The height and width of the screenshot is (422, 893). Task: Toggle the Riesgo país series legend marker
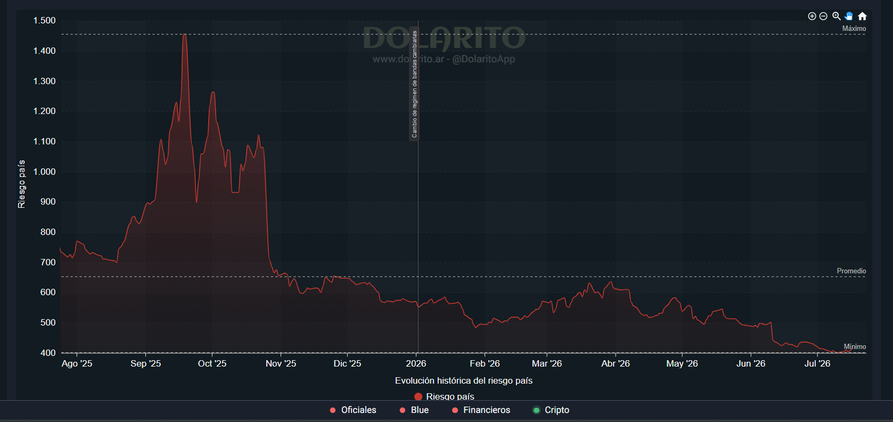(418, 396)
